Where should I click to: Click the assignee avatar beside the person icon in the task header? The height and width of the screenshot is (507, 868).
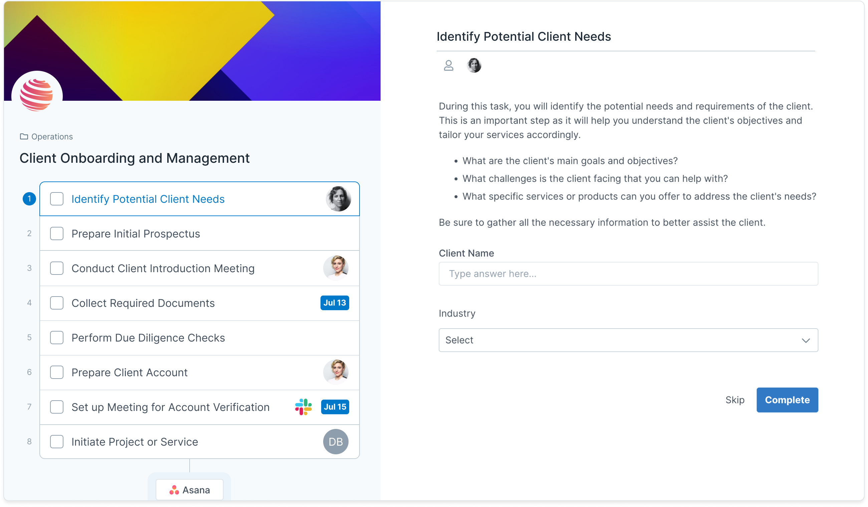474,65
